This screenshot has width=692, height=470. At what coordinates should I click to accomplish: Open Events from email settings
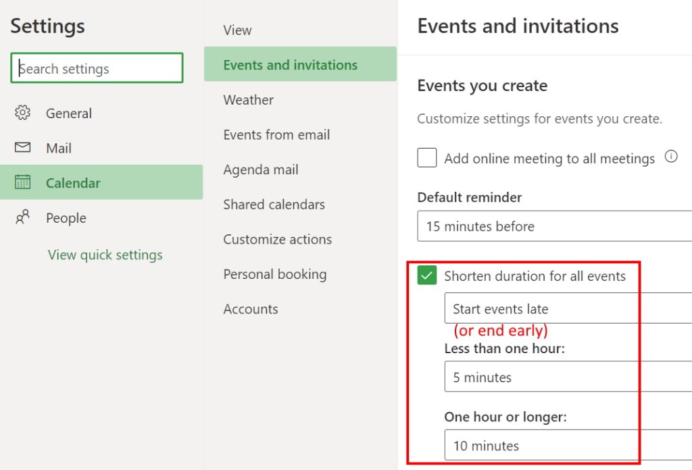tap(276, 134)
